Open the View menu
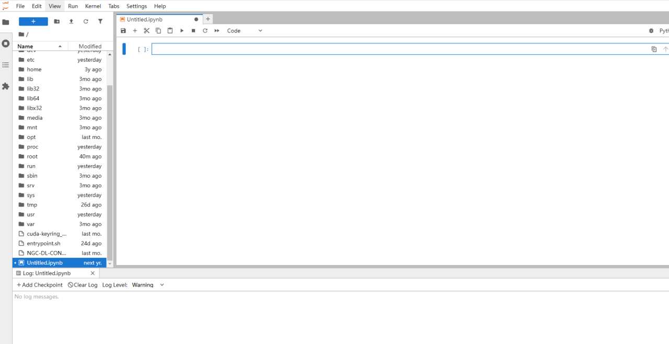Screen dimensions: 669x344 point(55,6)
